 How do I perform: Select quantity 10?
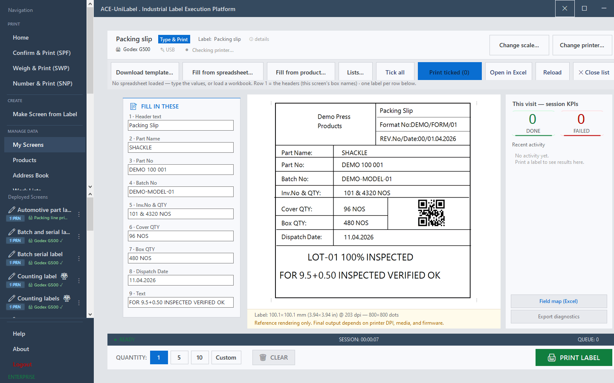tap(200, 357)
